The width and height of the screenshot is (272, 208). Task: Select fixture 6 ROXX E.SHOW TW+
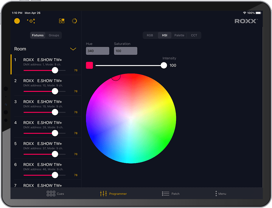[x=46, y=169]
